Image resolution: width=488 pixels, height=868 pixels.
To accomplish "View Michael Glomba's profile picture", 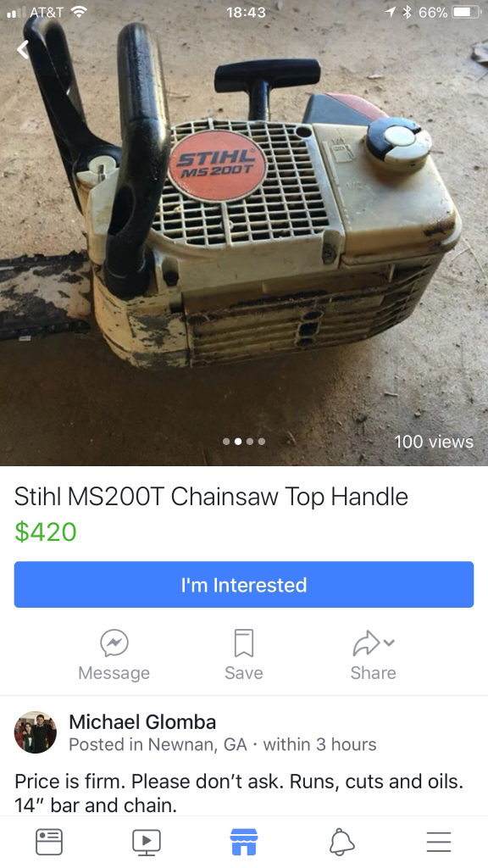I will 35,732.
